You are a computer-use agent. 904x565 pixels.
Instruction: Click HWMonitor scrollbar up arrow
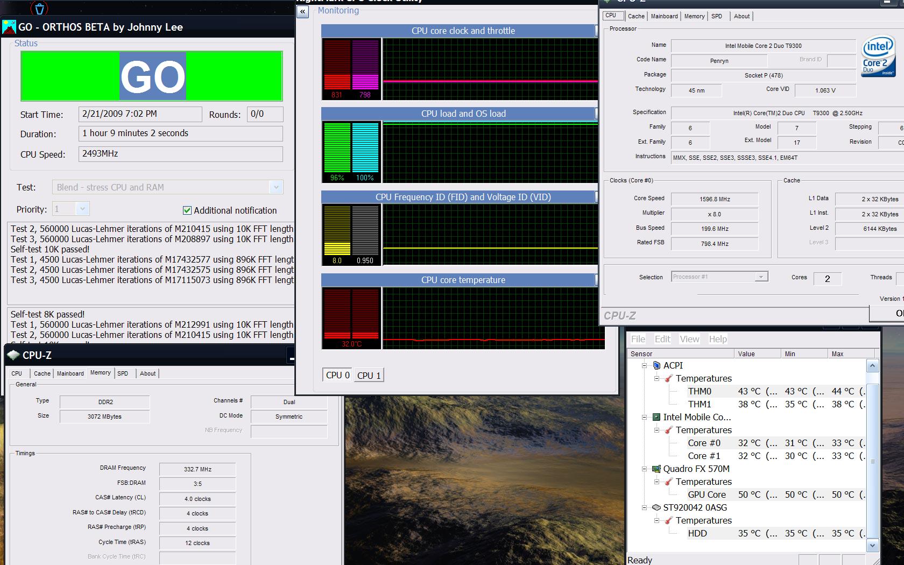point(872,366)
